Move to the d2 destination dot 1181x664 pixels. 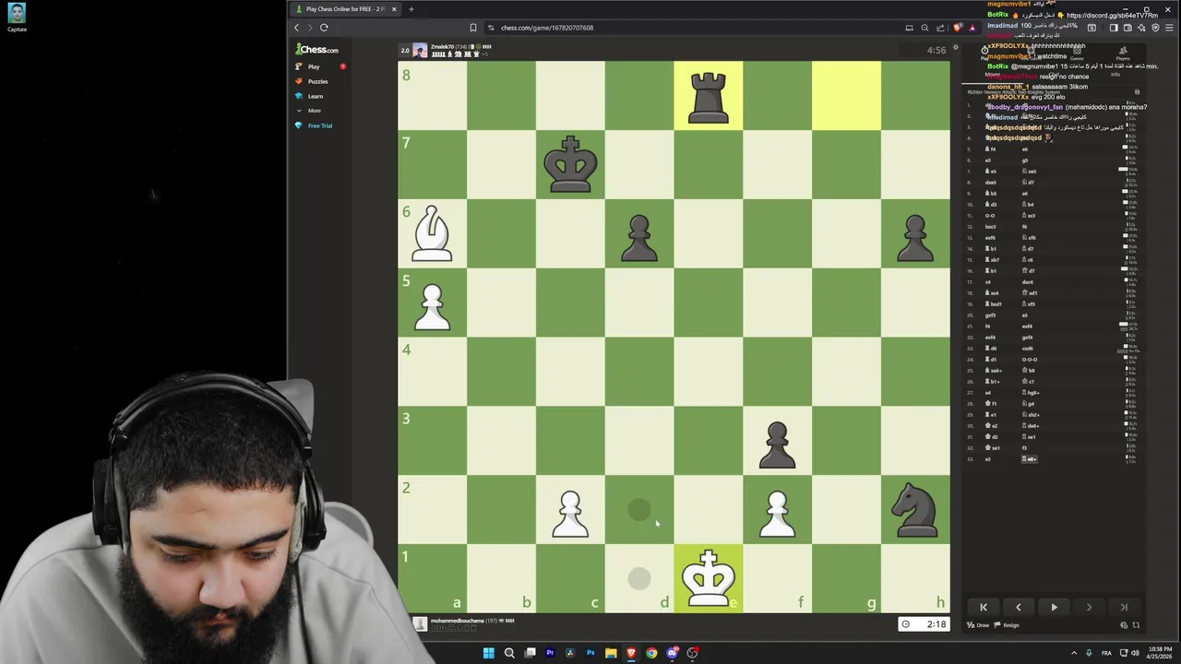(x=639, y=509)
